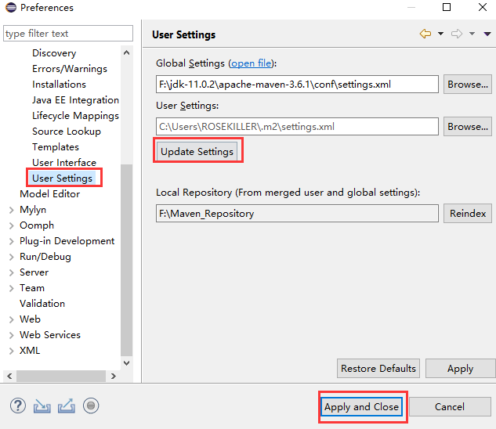The height and width of the screenshot is (429, 496).
Task: Open the view menu triangle at top right
Action: [487, 34]
